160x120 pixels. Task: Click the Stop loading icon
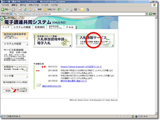tap(20, 10)
